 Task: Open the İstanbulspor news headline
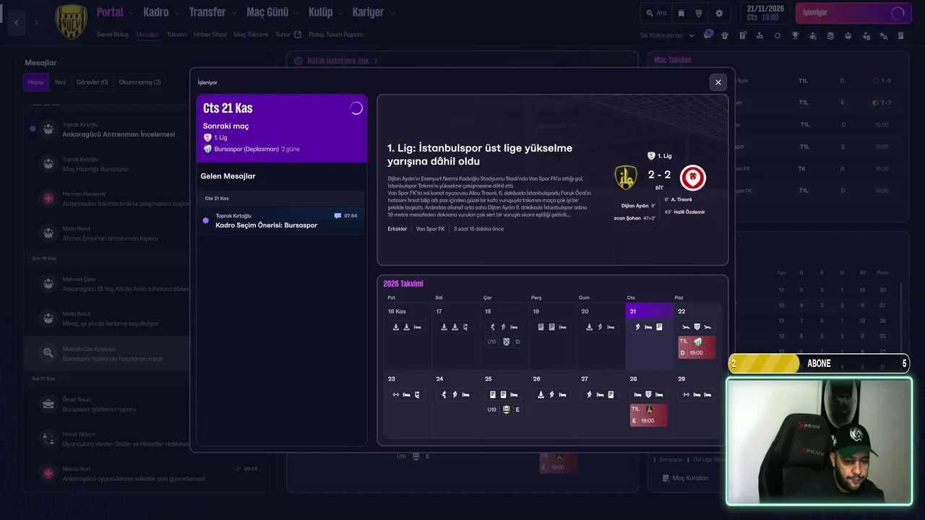coord(480,155)
